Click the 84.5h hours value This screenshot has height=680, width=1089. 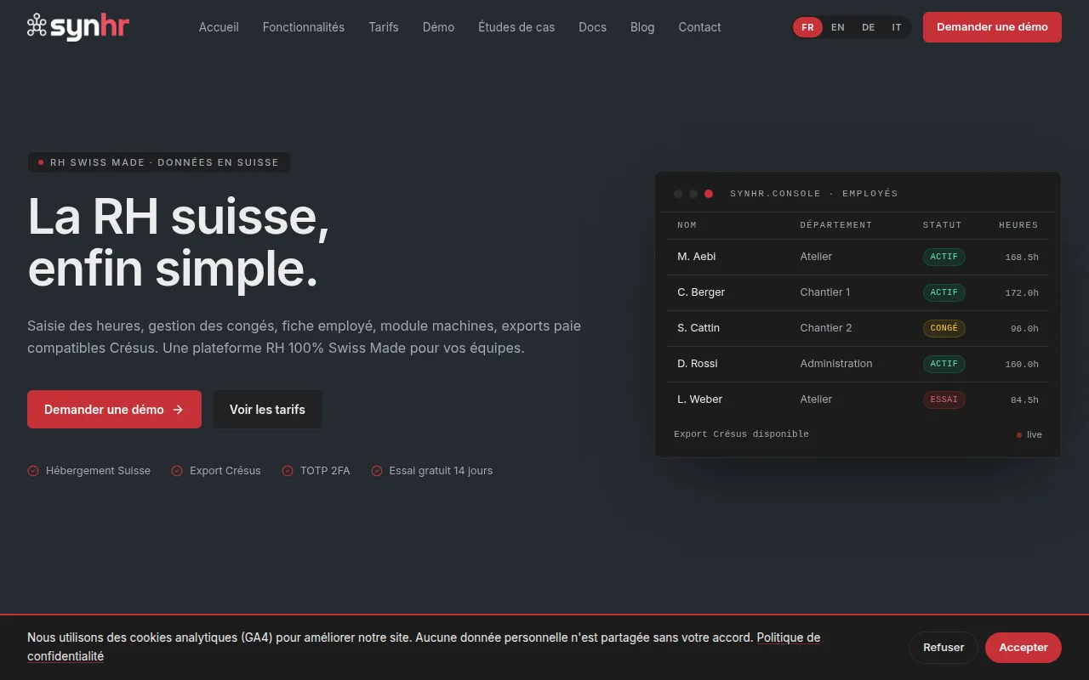tap(1024, 400)
